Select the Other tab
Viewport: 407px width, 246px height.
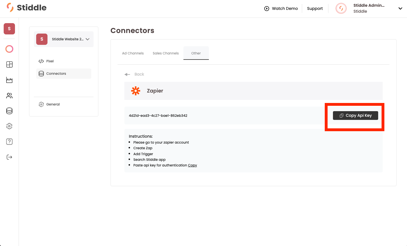[196, 53]
